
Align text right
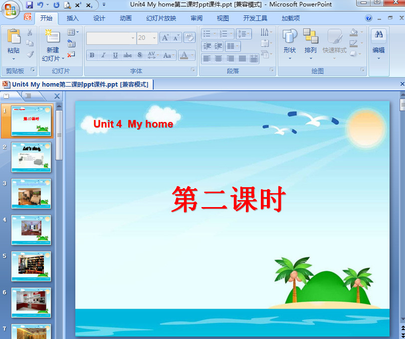(230, 59)
